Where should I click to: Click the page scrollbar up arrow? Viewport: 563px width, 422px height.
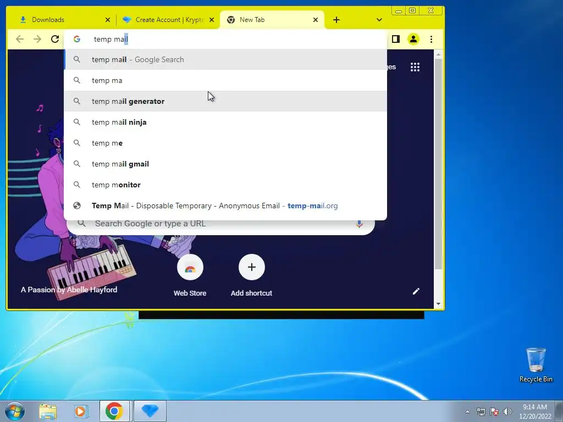point(438,54)
